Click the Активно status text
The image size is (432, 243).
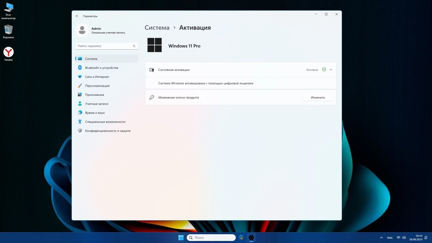pyautogui.click(x=312, y=70)
